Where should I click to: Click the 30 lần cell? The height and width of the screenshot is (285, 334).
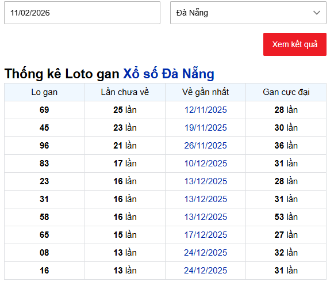(x=286, y=128)
